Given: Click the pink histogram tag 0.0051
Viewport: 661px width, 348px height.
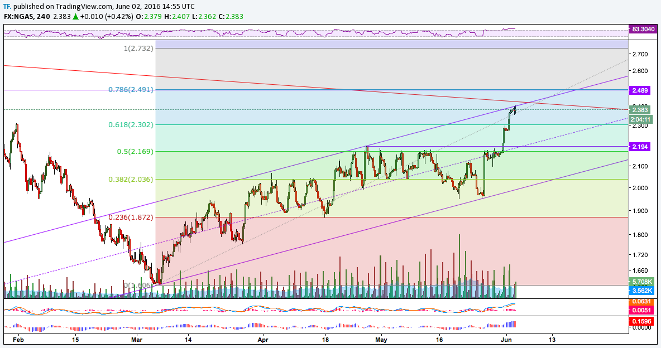Looking at the screenshot, I should 641,311.
